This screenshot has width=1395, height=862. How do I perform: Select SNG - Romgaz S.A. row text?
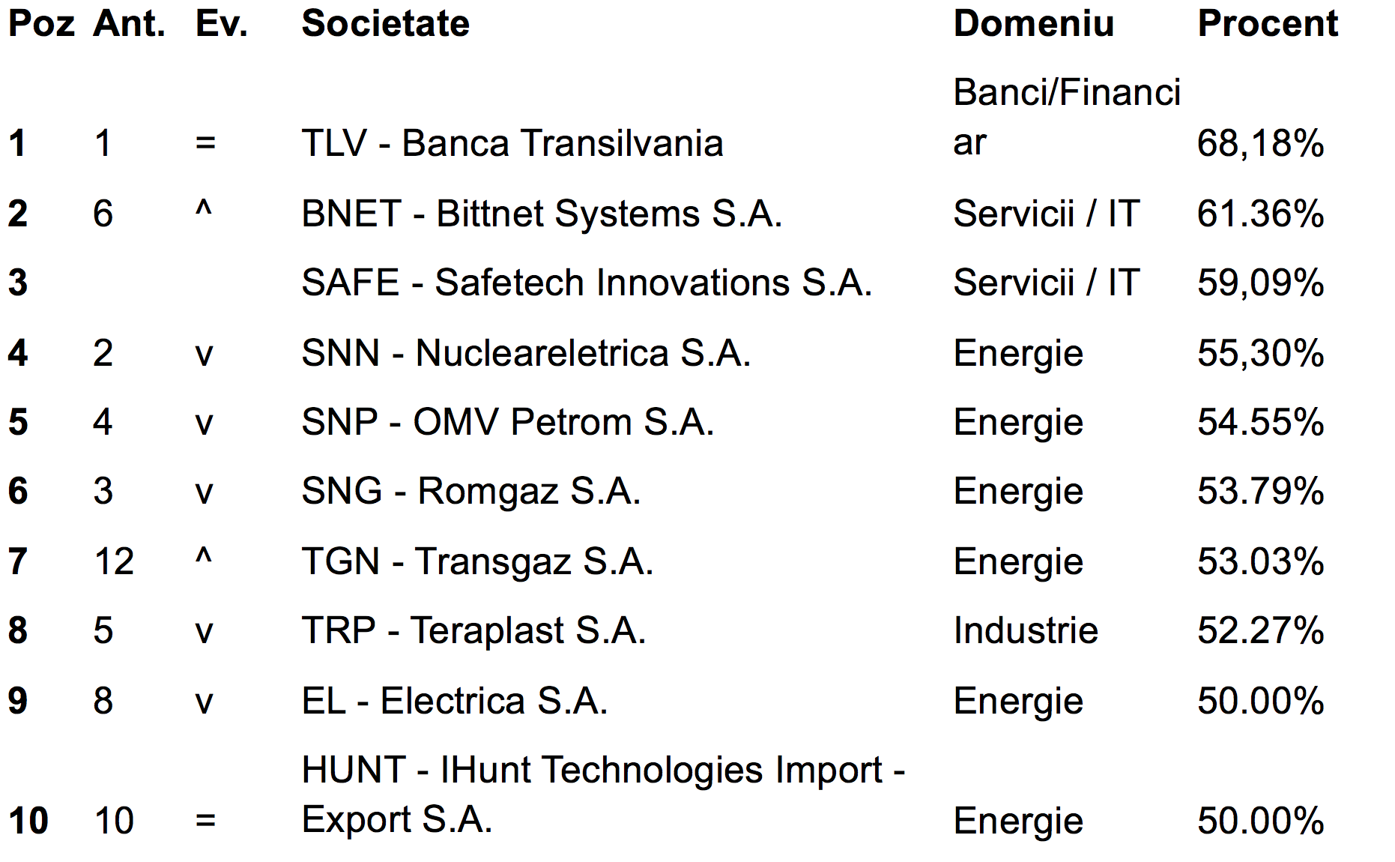click(x=471, y=492)
